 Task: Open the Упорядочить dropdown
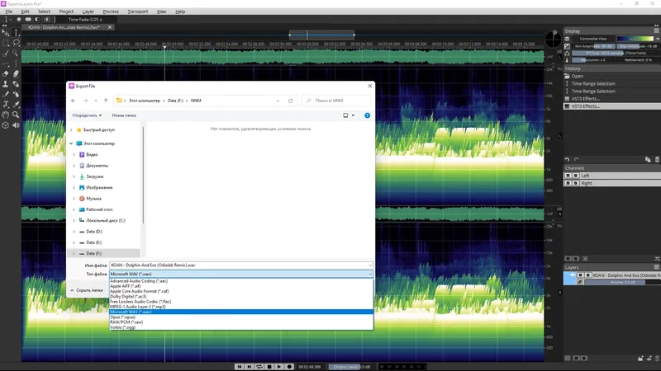pyautogui.click(x=87, y=115)
